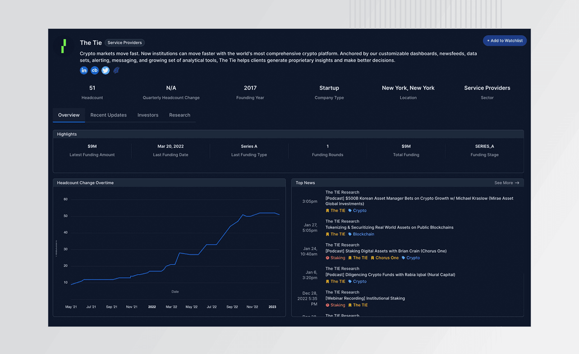
Task: Click The Tie green company logo
Action: pyautogui.click(x=64, y=45)
